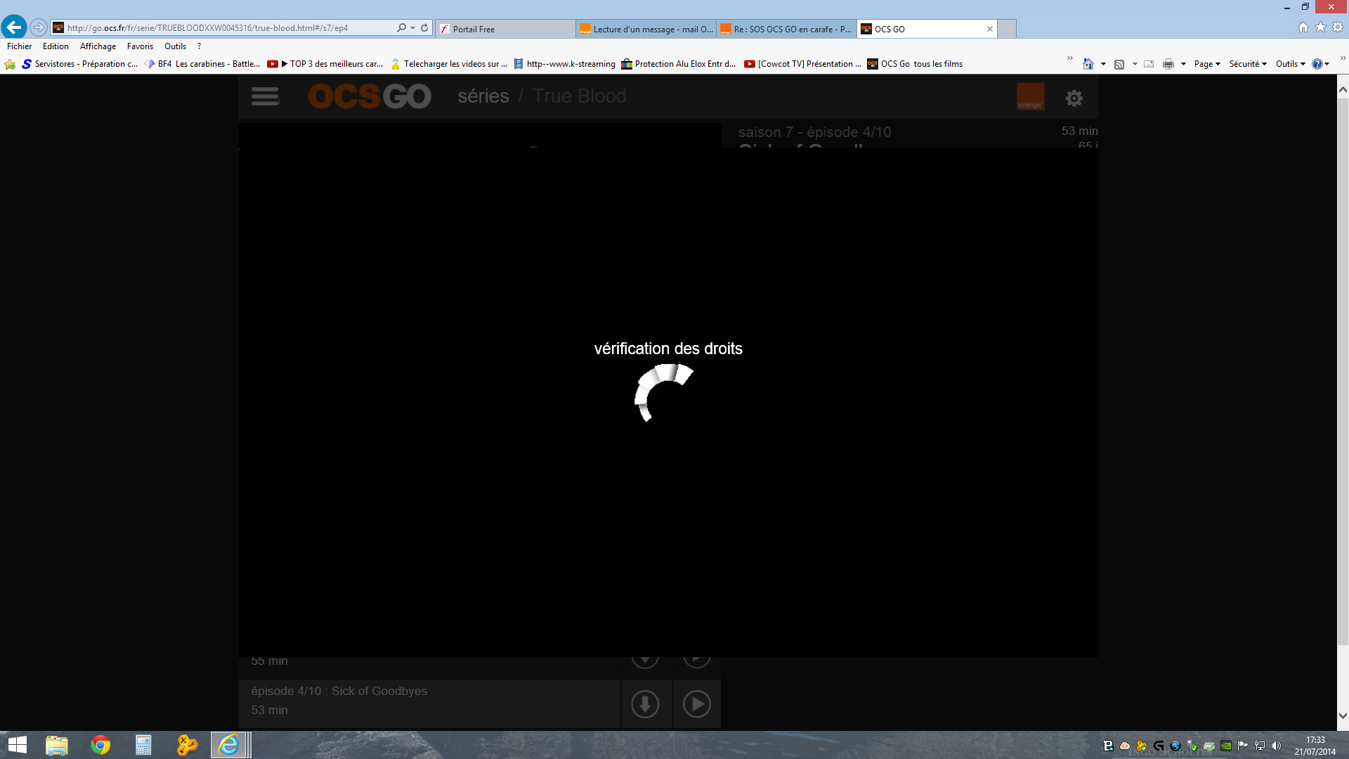Open the Affichage menu
The image size is (1349, 759).
click(98, 46)
